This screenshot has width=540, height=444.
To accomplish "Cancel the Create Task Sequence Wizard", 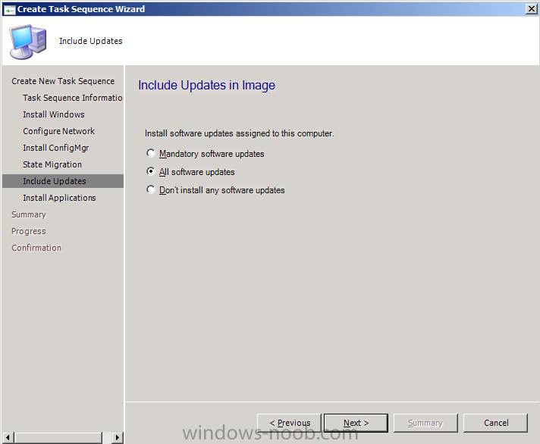I will [x=495, y=423].
